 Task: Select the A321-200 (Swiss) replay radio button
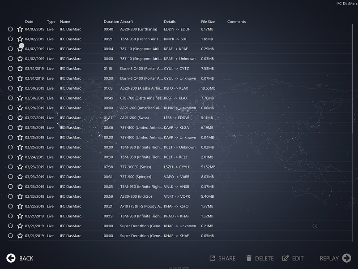10,118
